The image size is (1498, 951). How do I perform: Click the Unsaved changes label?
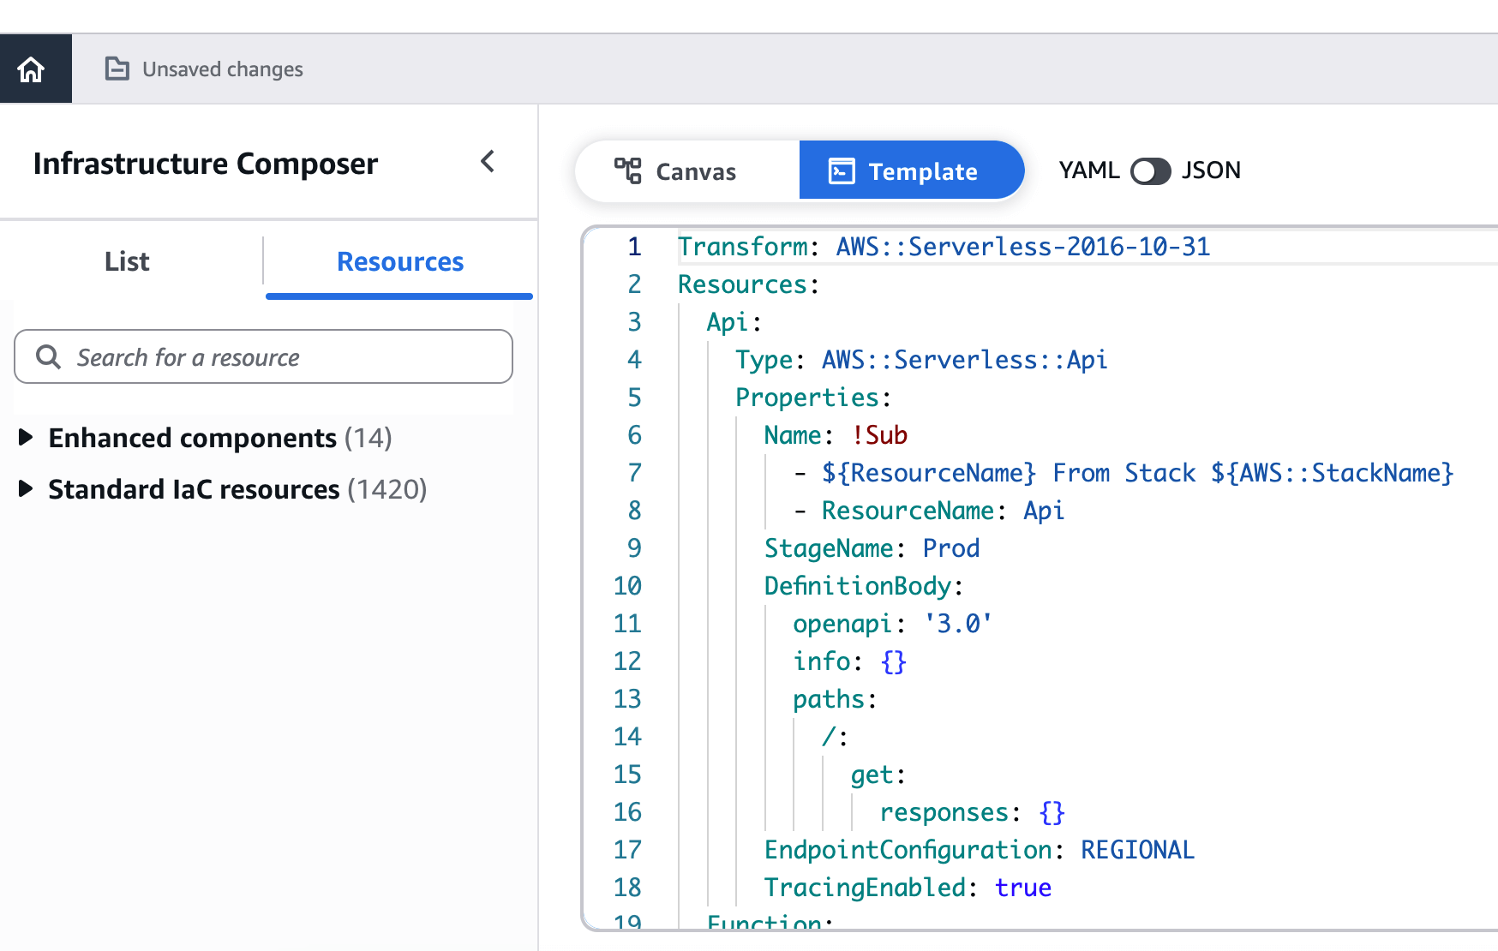[x=223, y=69]
